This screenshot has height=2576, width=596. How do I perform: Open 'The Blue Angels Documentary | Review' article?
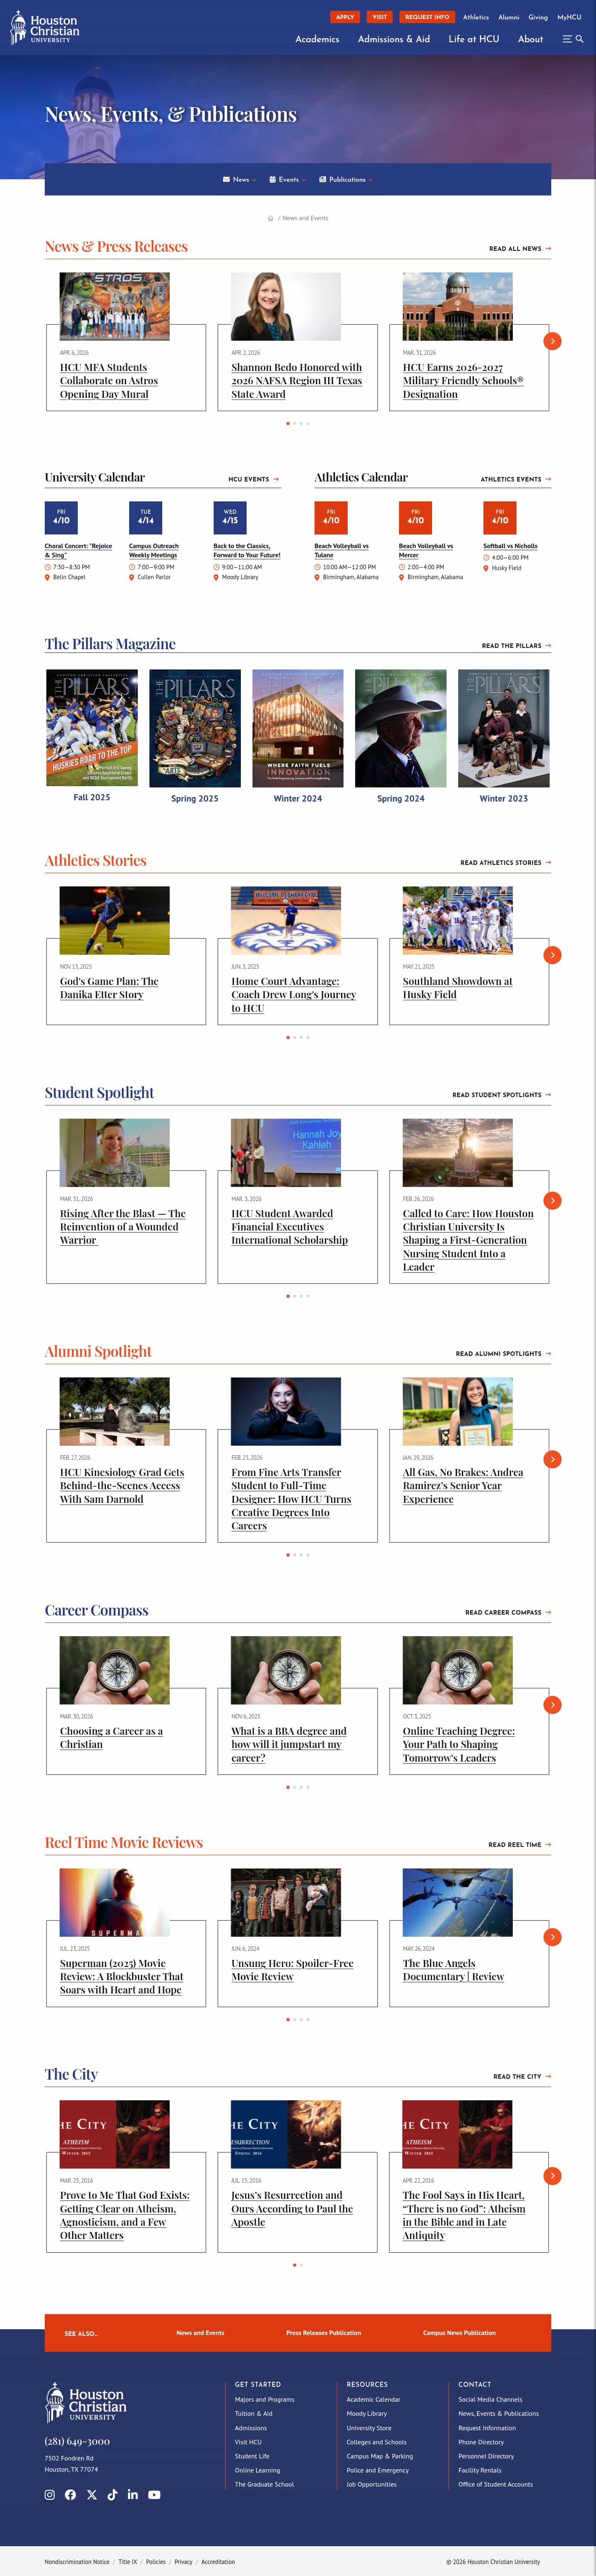tap(453, 1970)
